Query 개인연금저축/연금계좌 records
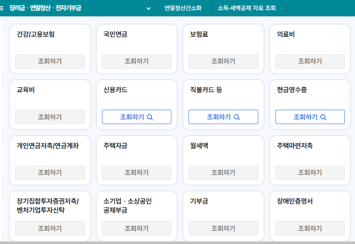The image size is (355, 244). (x=50, y=173)
